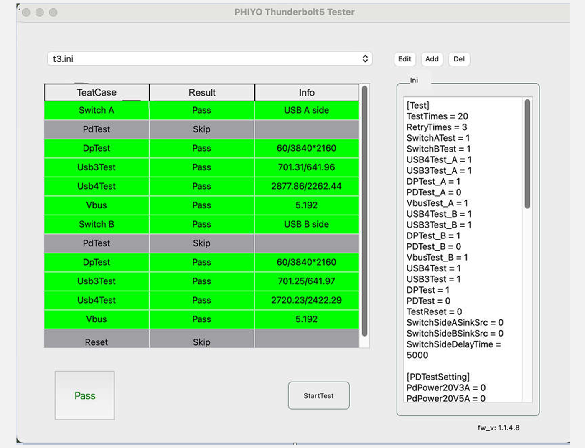Select the Switch A test row
The width and height of the screenshot is (585, 448).
pyautogui.click(x=97, y=110)
